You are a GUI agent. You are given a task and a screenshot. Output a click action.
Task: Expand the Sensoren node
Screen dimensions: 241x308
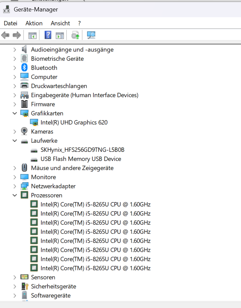tap(14, 277)
